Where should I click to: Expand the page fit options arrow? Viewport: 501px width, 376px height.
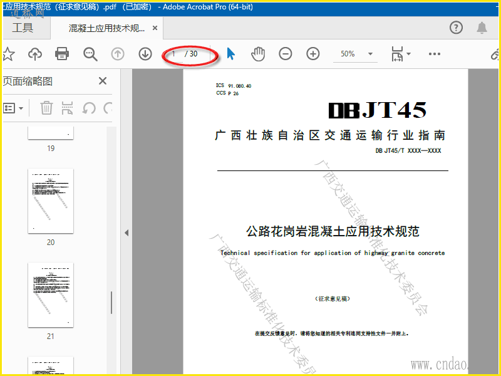coord(408,54)
